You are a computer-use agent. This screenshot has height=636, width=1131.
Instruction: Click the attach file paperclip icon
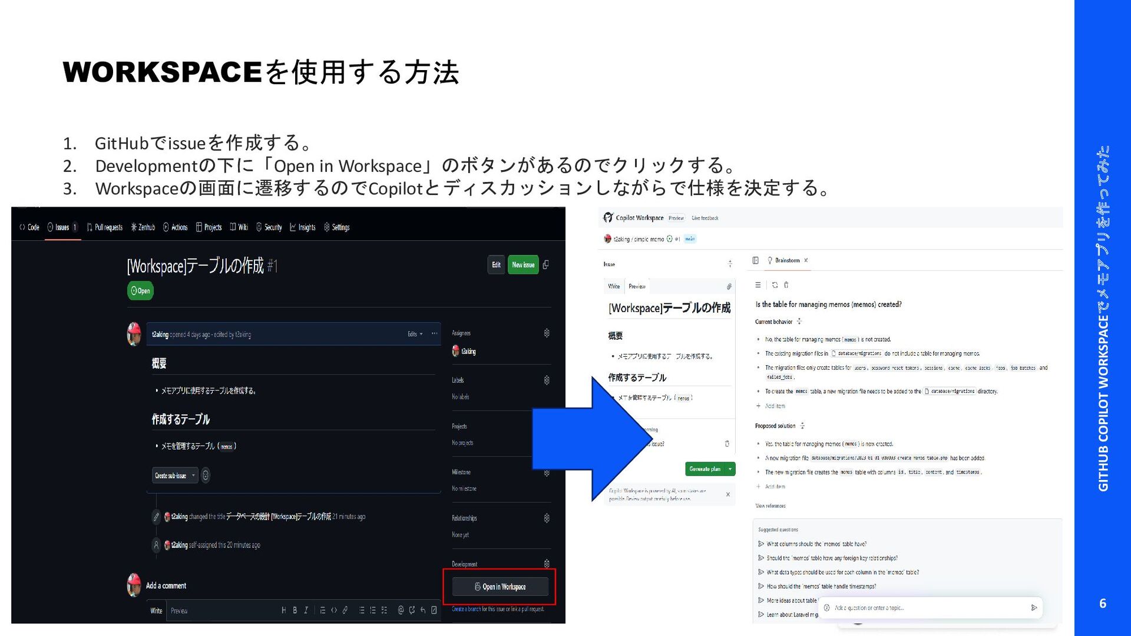coord(729,286)
